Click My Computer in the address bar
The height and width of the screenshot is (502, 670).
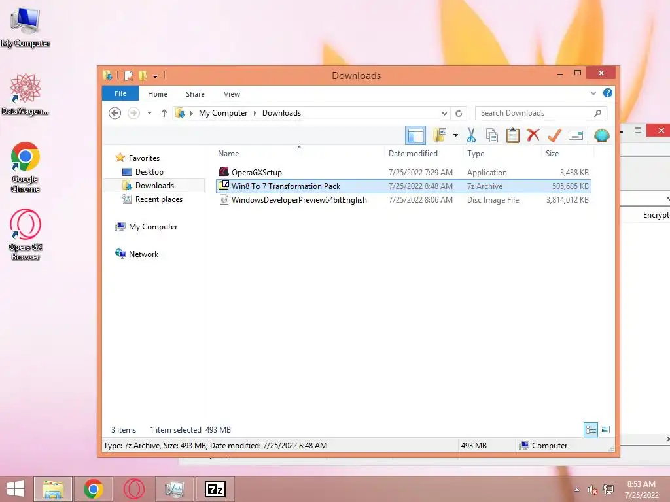click(222, 113)
